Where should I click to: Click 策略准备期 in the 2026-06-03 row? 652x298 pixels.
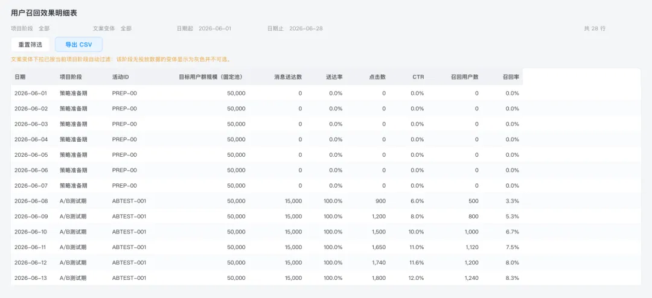[74, 124]
